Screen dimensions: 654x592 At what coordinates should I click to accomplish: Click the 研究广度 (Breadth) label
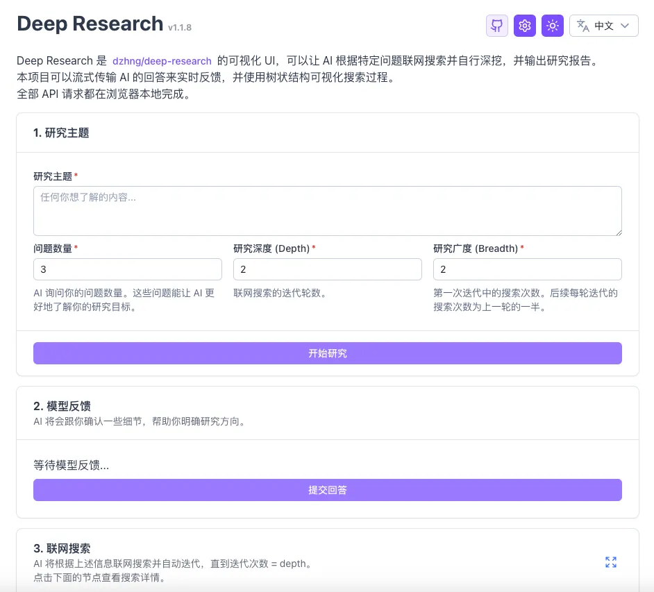tap(476, 248)
